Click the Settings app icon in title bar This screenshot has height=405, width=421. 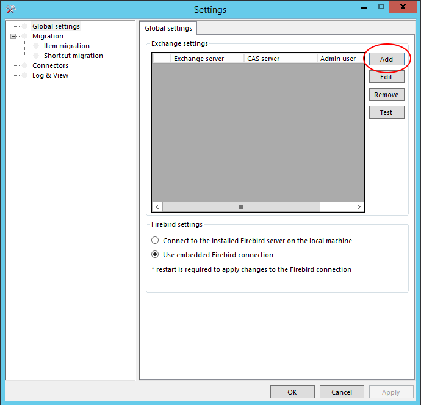[x=11, y=9]
